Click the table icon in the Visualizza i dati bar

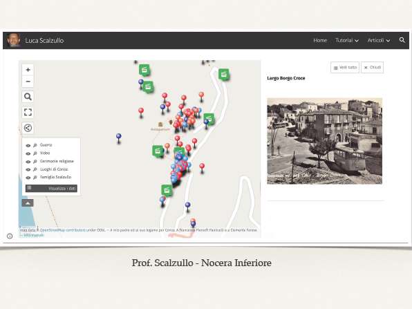tap(29, 188)
